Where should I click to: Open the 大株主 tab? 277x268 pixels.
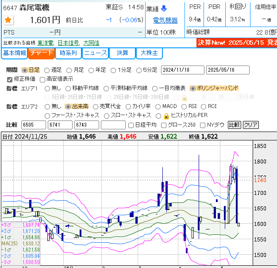coord(149,53)
